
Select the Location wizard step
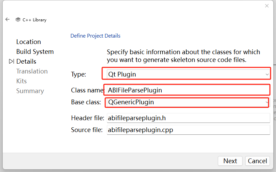(x=28, y=42)
